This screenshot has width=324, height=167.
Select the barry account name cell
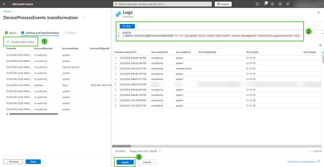coord(65,85)
